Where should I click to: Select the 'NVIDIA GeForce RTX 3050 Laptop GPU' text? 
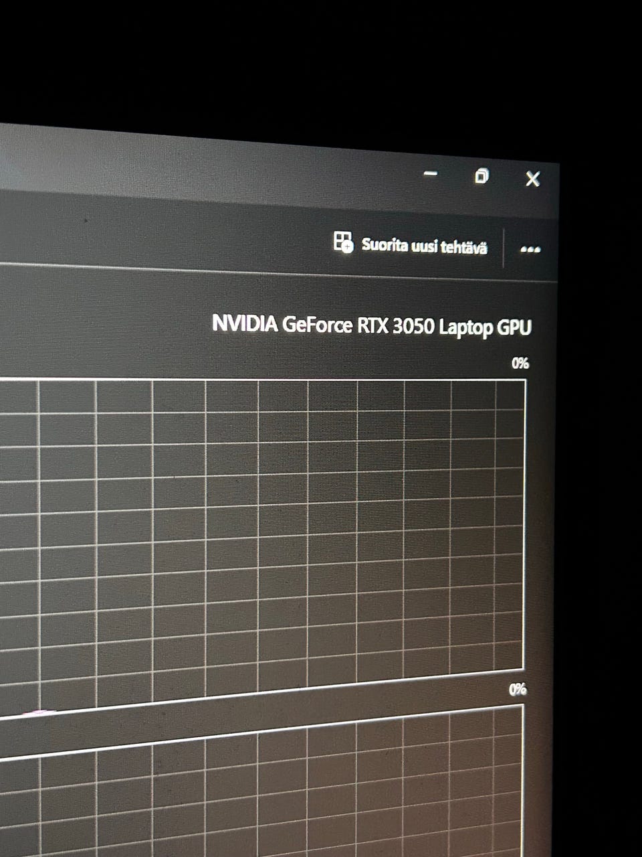372,325
